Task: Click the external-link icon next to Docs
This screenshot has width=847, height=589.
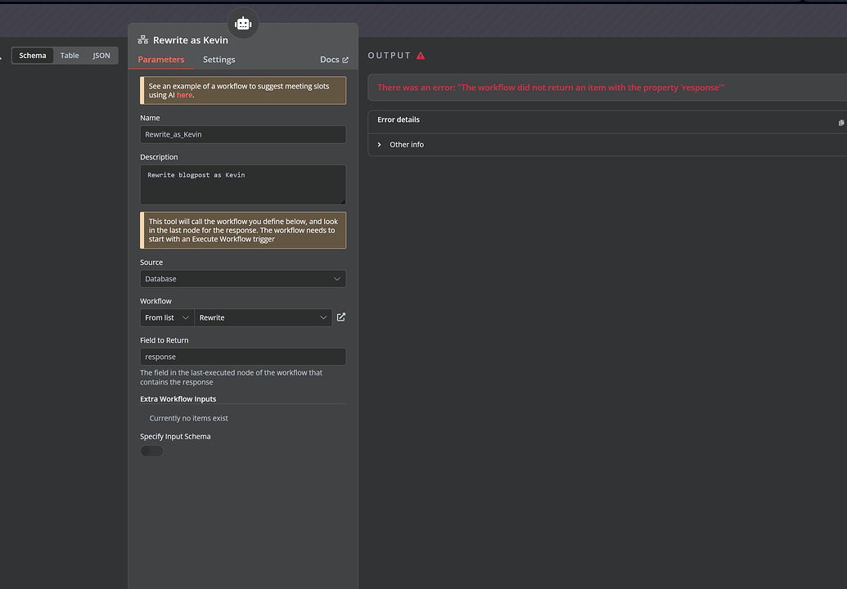Action: pyautogui.click(x=345, y=59)
